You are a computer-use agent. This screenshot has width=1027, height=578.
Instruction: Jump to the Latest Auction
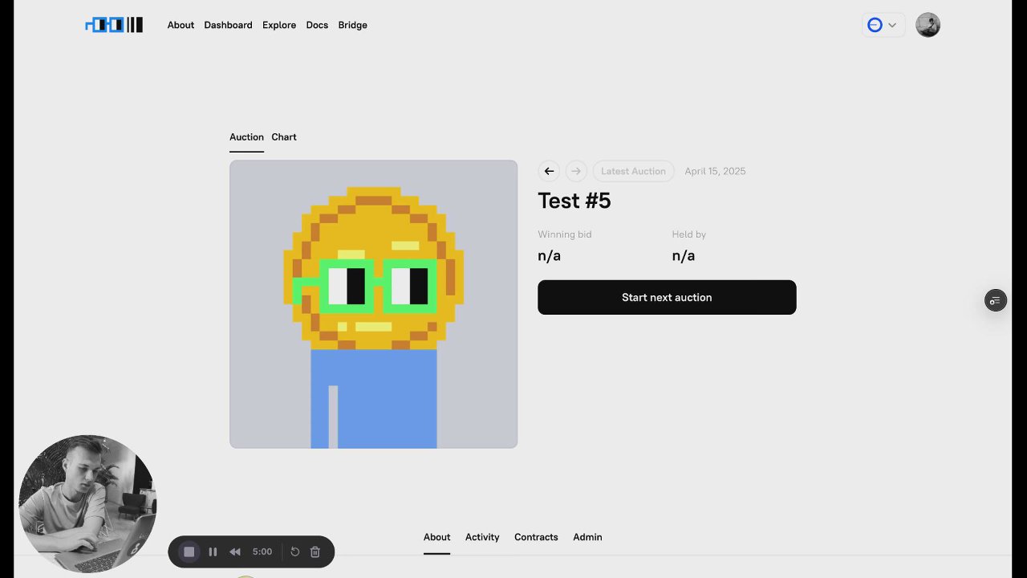[633, 171]
